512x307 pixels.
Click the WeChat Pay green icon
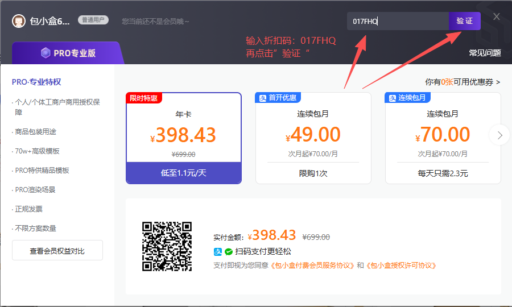[229, 251]
